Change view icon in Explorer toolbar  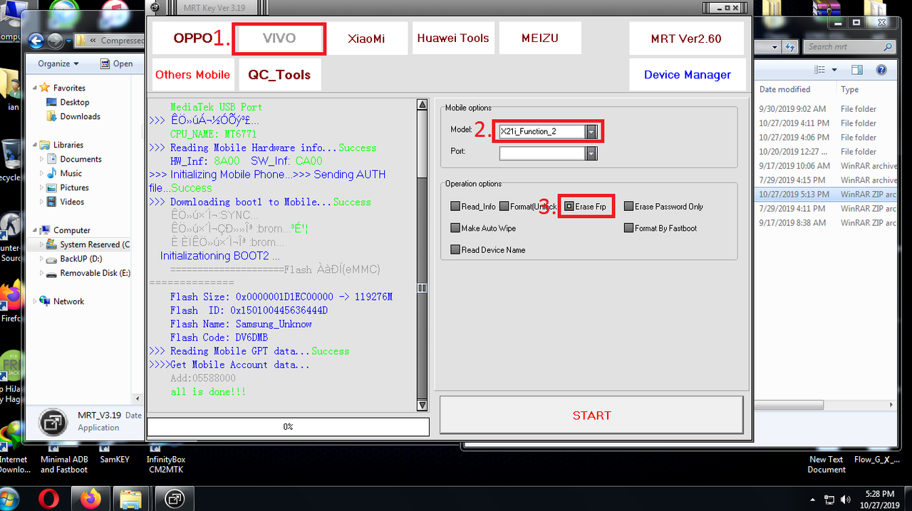pos(819,70)
